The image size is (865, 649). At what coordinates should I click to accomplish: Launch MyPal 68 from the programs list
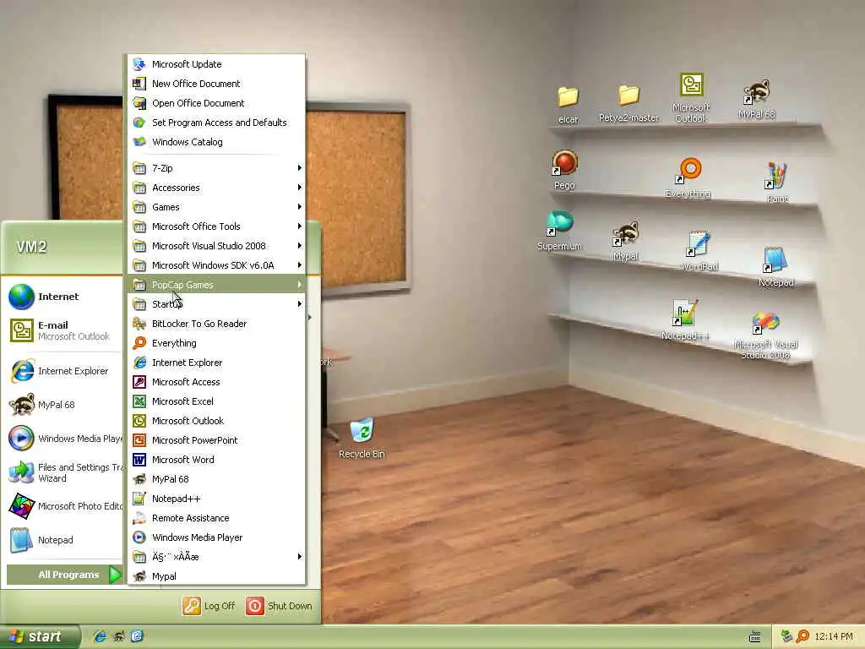tap(217, 479)
